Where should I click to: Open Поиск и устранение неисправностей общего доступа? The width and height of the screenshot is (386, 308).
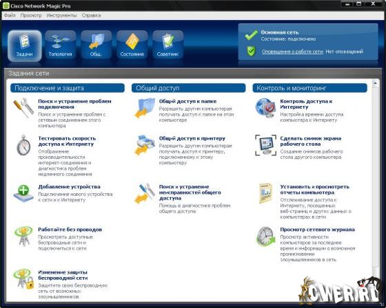(190, 192)
